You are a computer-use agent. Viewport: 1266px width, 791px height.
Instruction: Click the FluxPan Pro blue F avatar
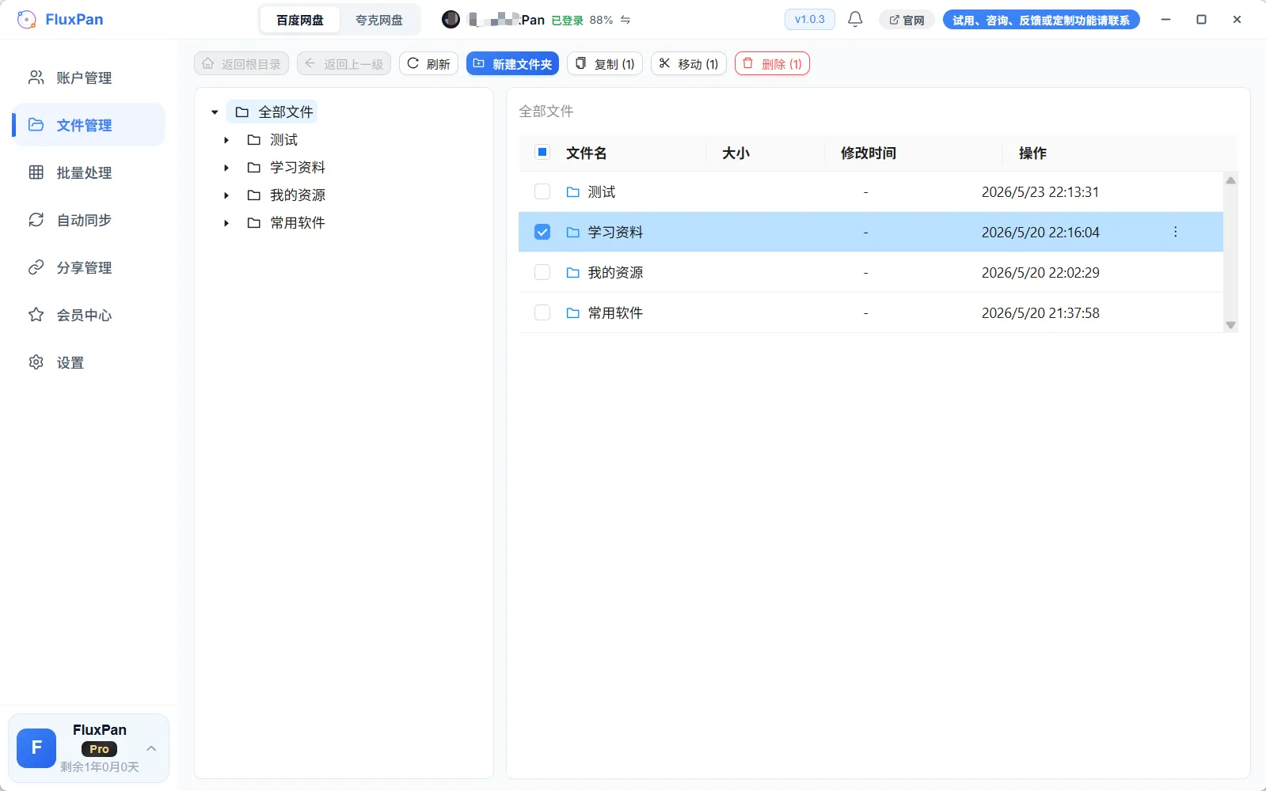(x=36, y=748)
